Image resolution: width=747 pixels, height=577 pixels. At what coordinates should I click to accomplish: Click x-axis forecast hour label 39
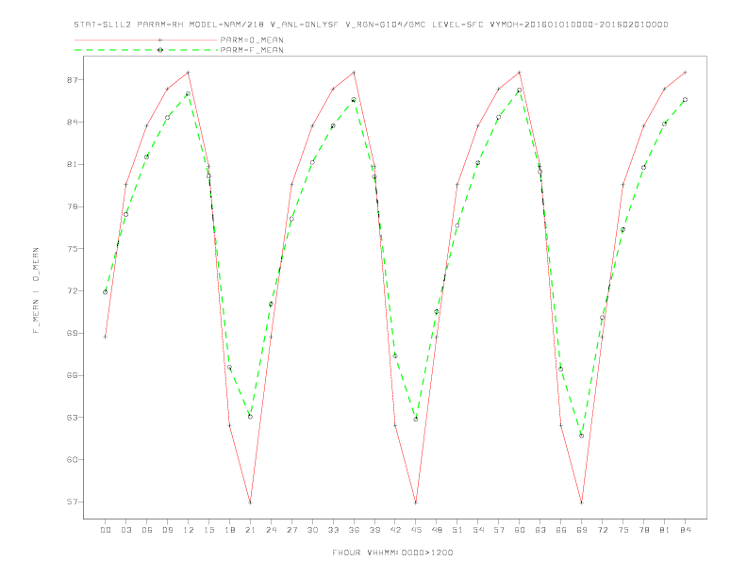click(374, 530)
